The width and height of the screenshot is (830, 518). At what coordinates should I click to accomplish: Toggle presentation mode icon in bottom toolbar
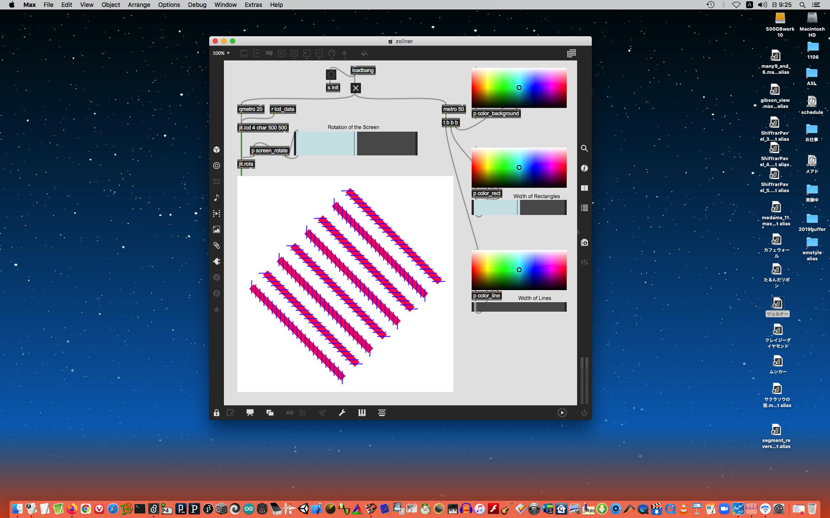point(250,413)
